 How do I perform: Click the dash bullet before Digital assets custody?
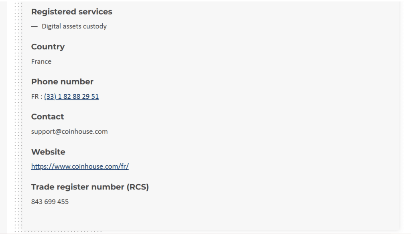click(x=35, y=26)
